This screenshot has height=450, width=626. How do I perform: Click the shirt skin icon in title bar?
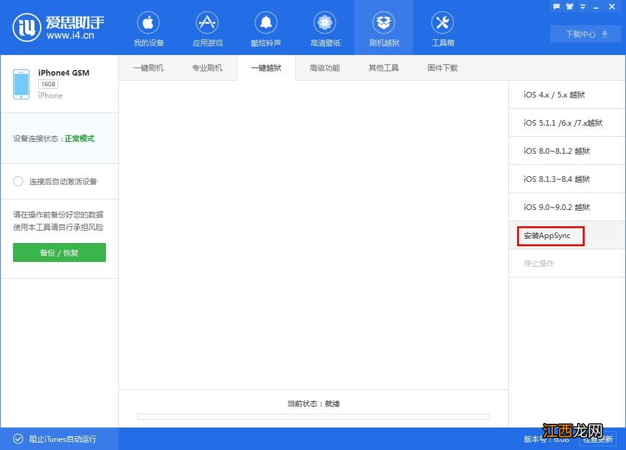pyautogui.click(x=570, y=6)
